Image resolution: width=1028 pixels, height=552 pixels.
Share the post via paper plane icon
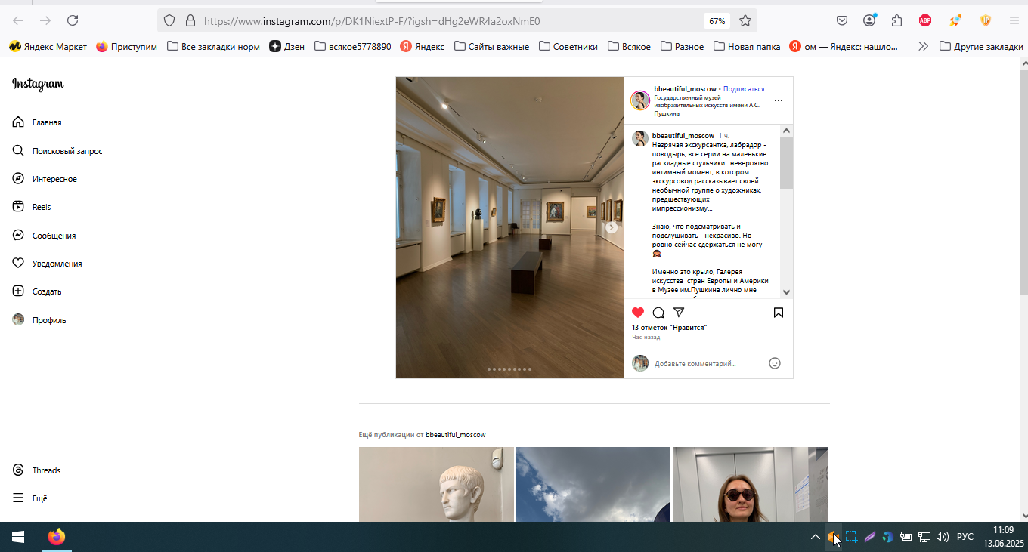pyautogui.click(x=679, y=313)
